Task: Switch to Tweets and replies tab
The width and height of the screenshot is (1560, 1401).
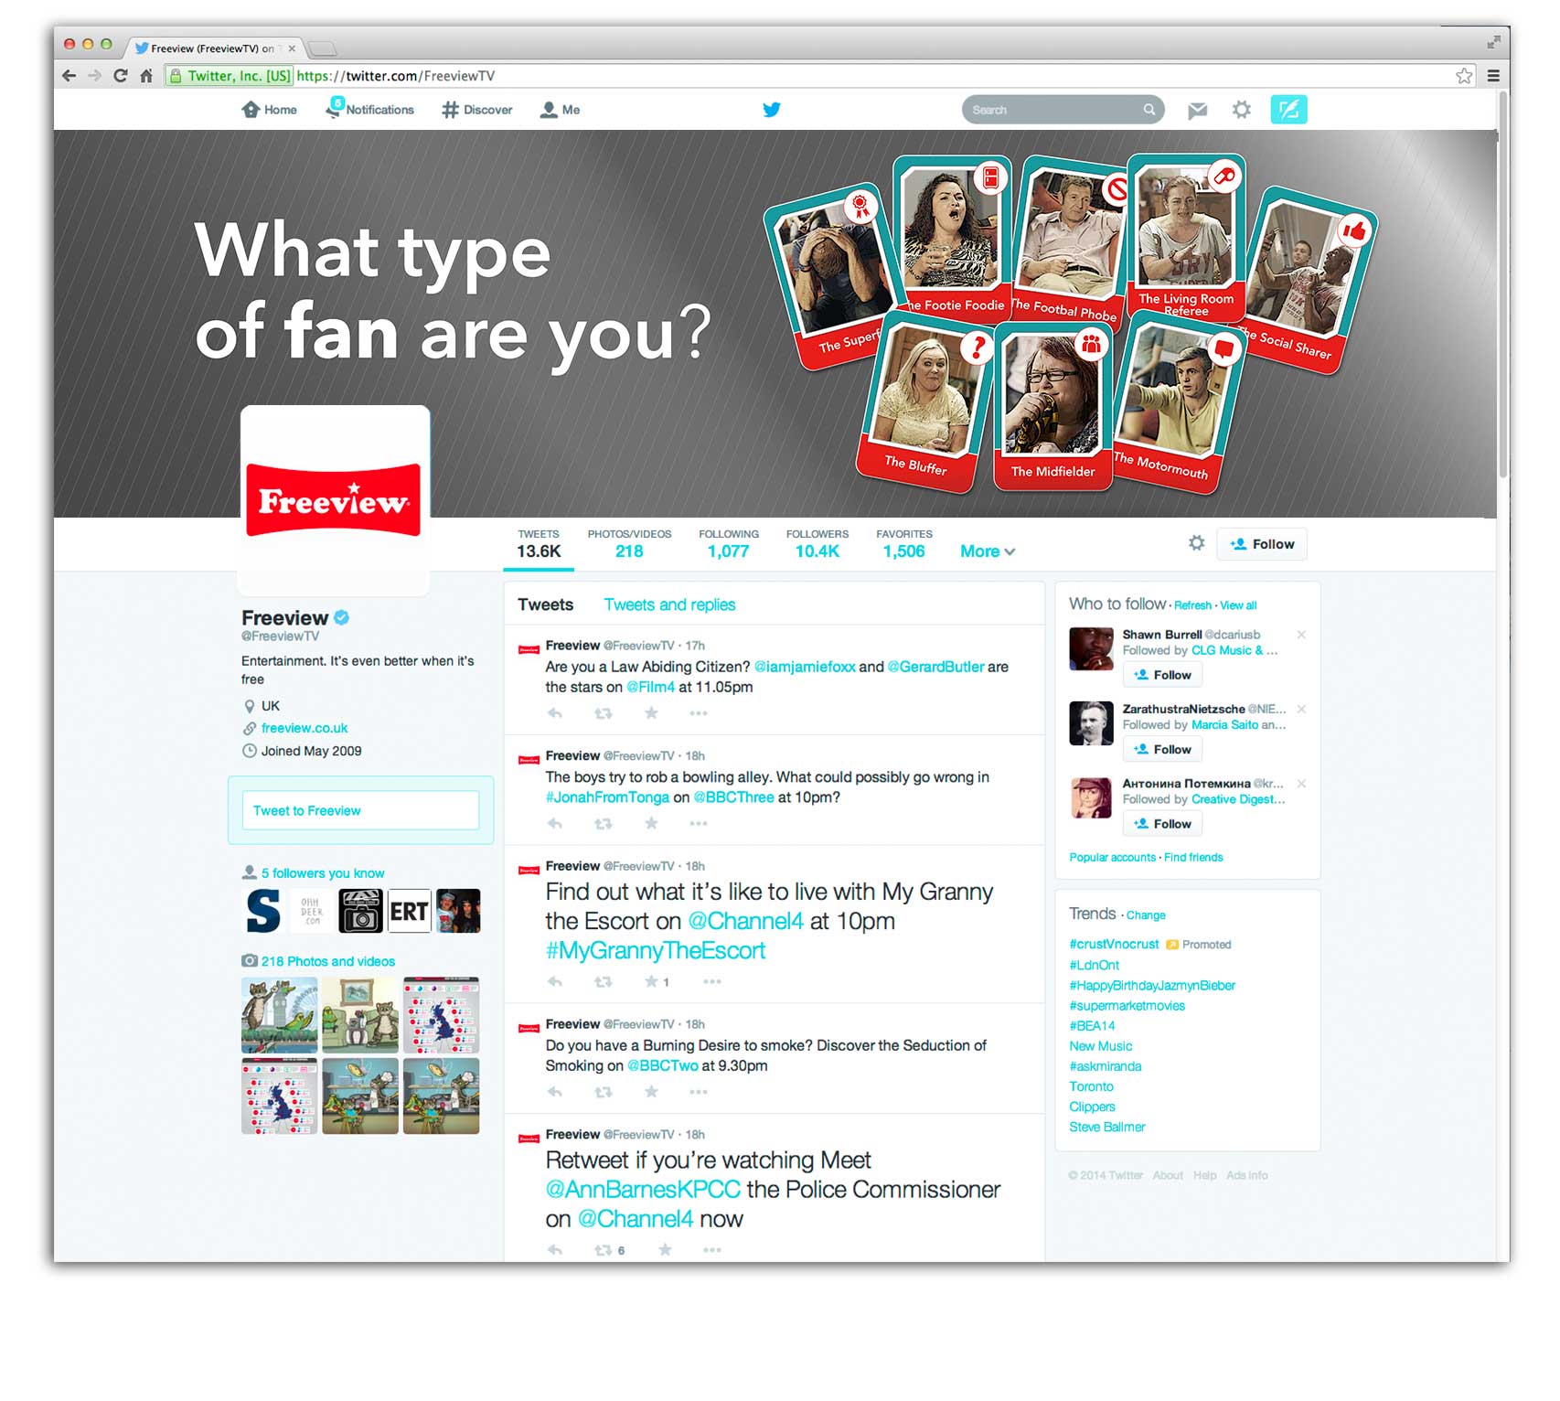Action: pos(669,604)
